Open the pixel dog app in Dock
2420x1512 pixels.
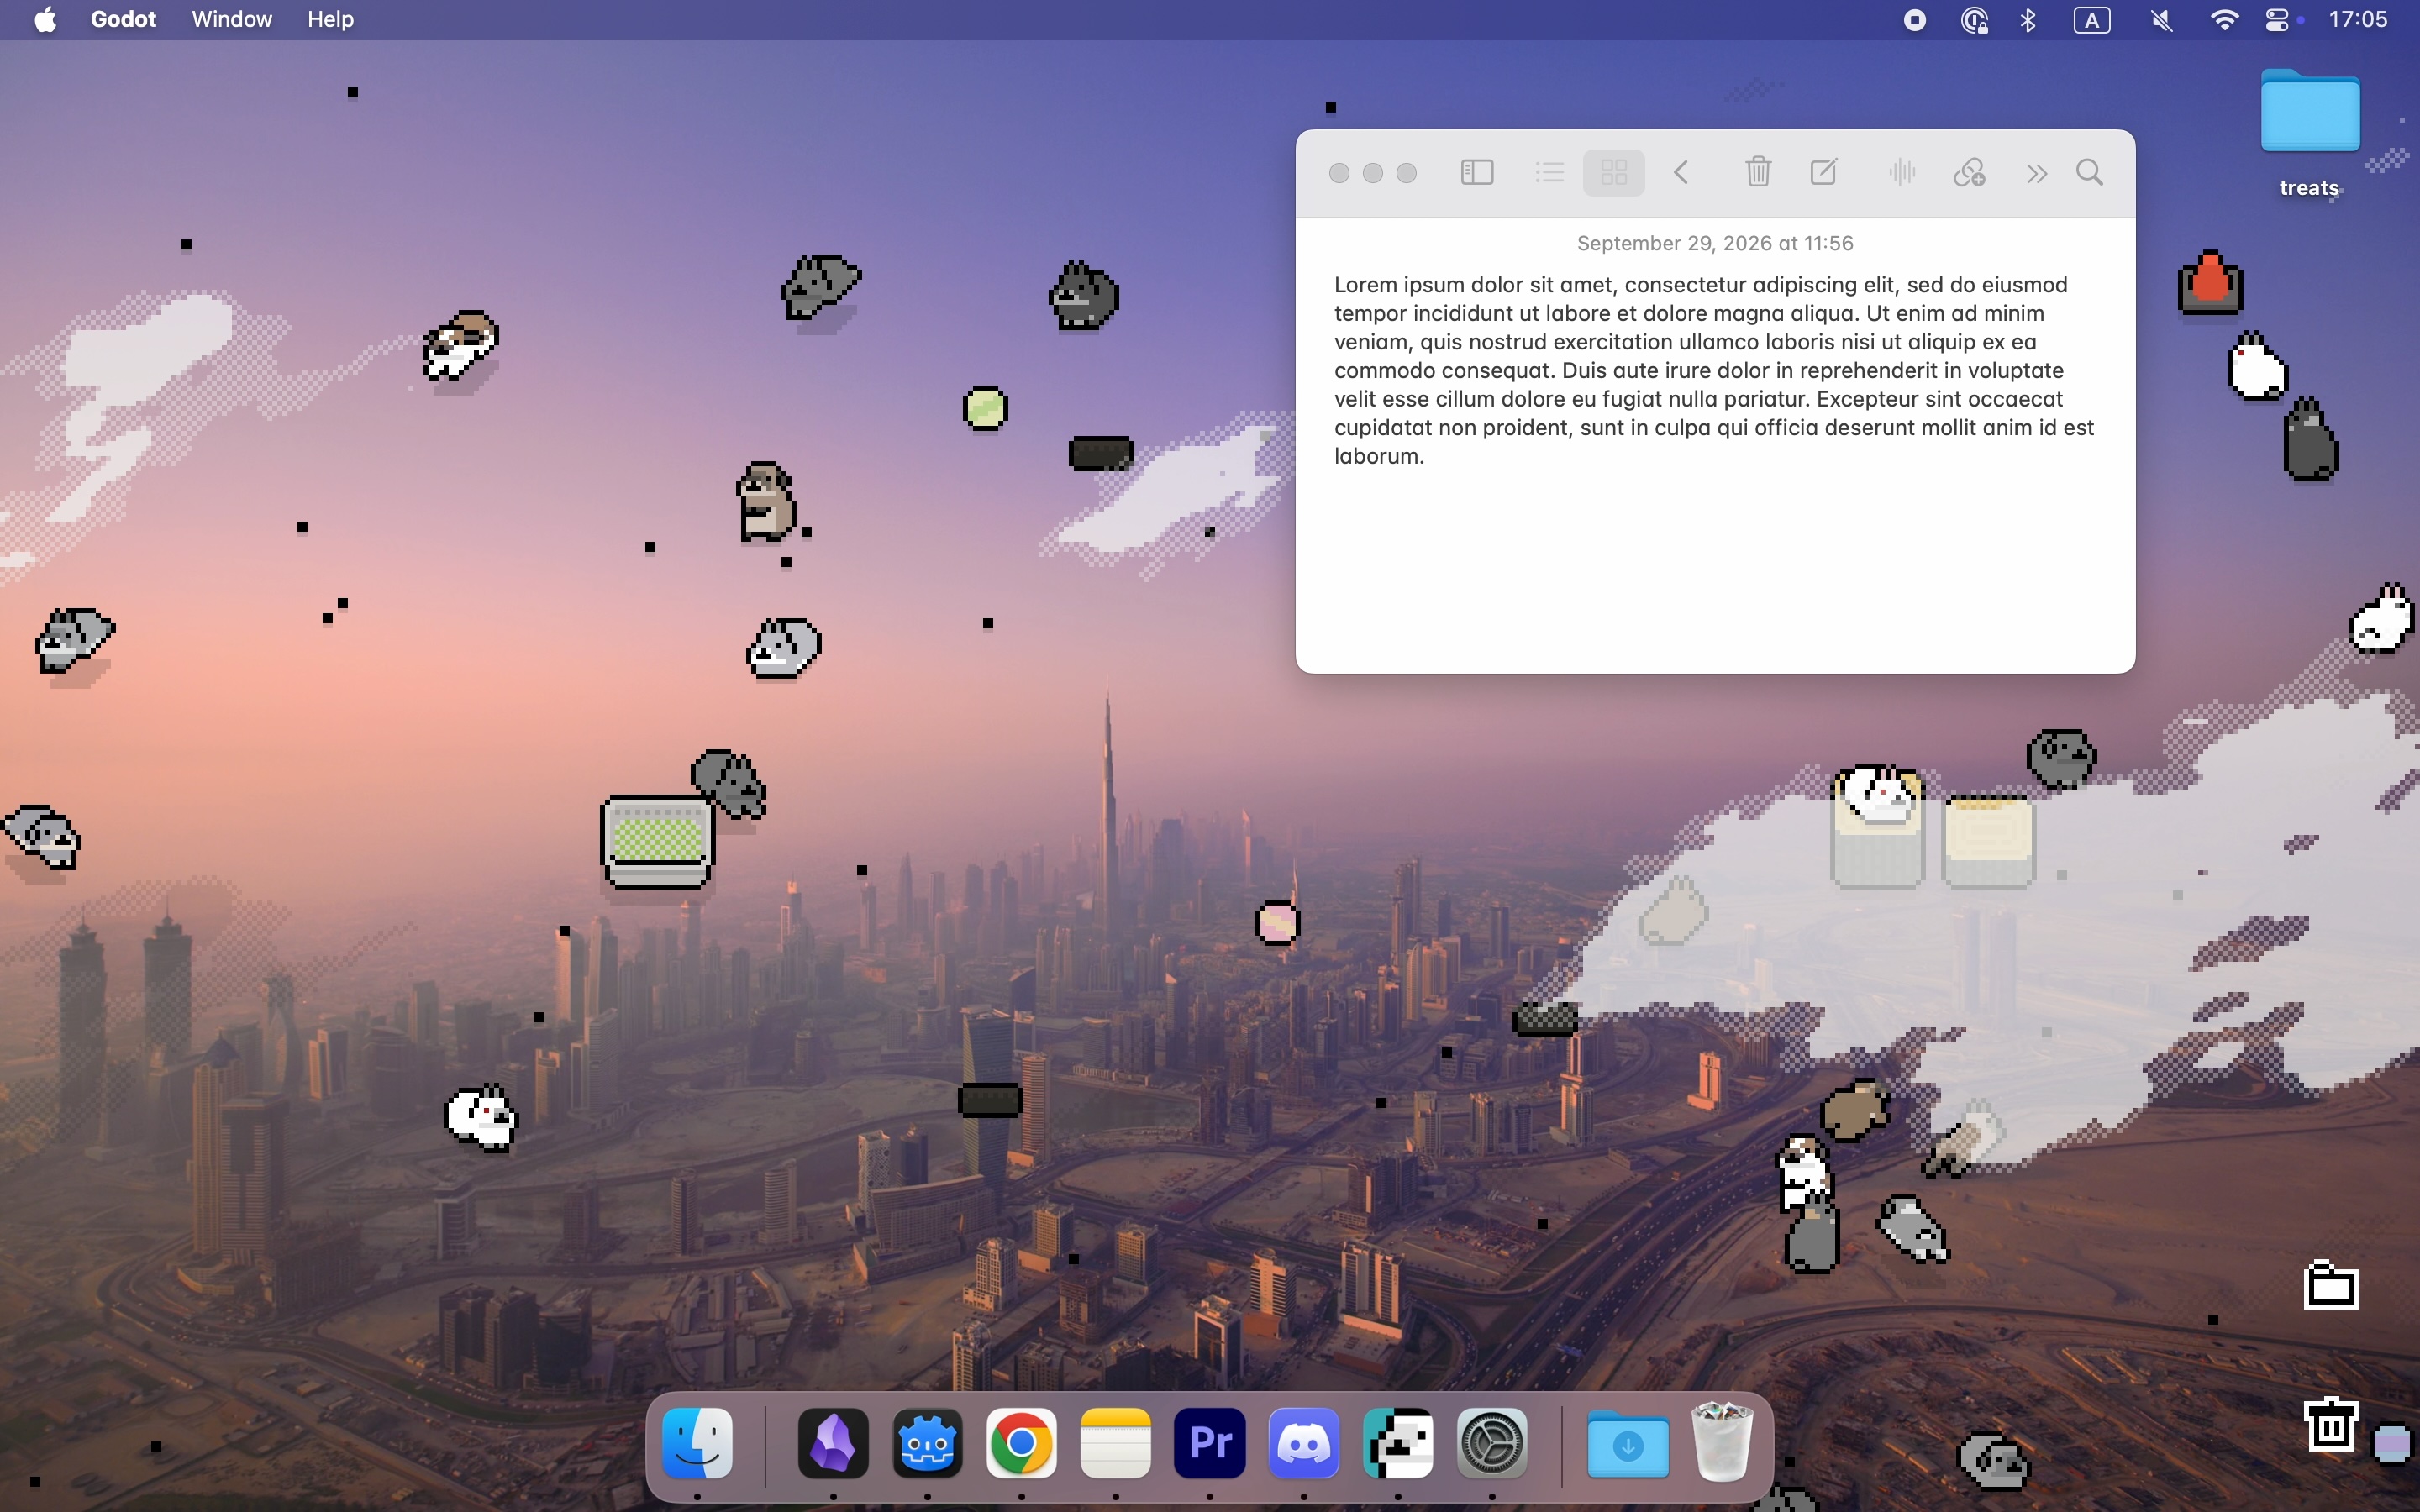pyautogui.click(x=1398, y=1443)
